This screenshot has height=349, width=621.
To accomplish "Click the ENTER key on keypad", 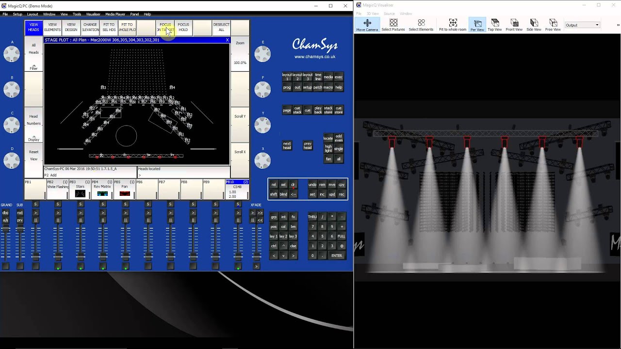I will tap(337, 255).
